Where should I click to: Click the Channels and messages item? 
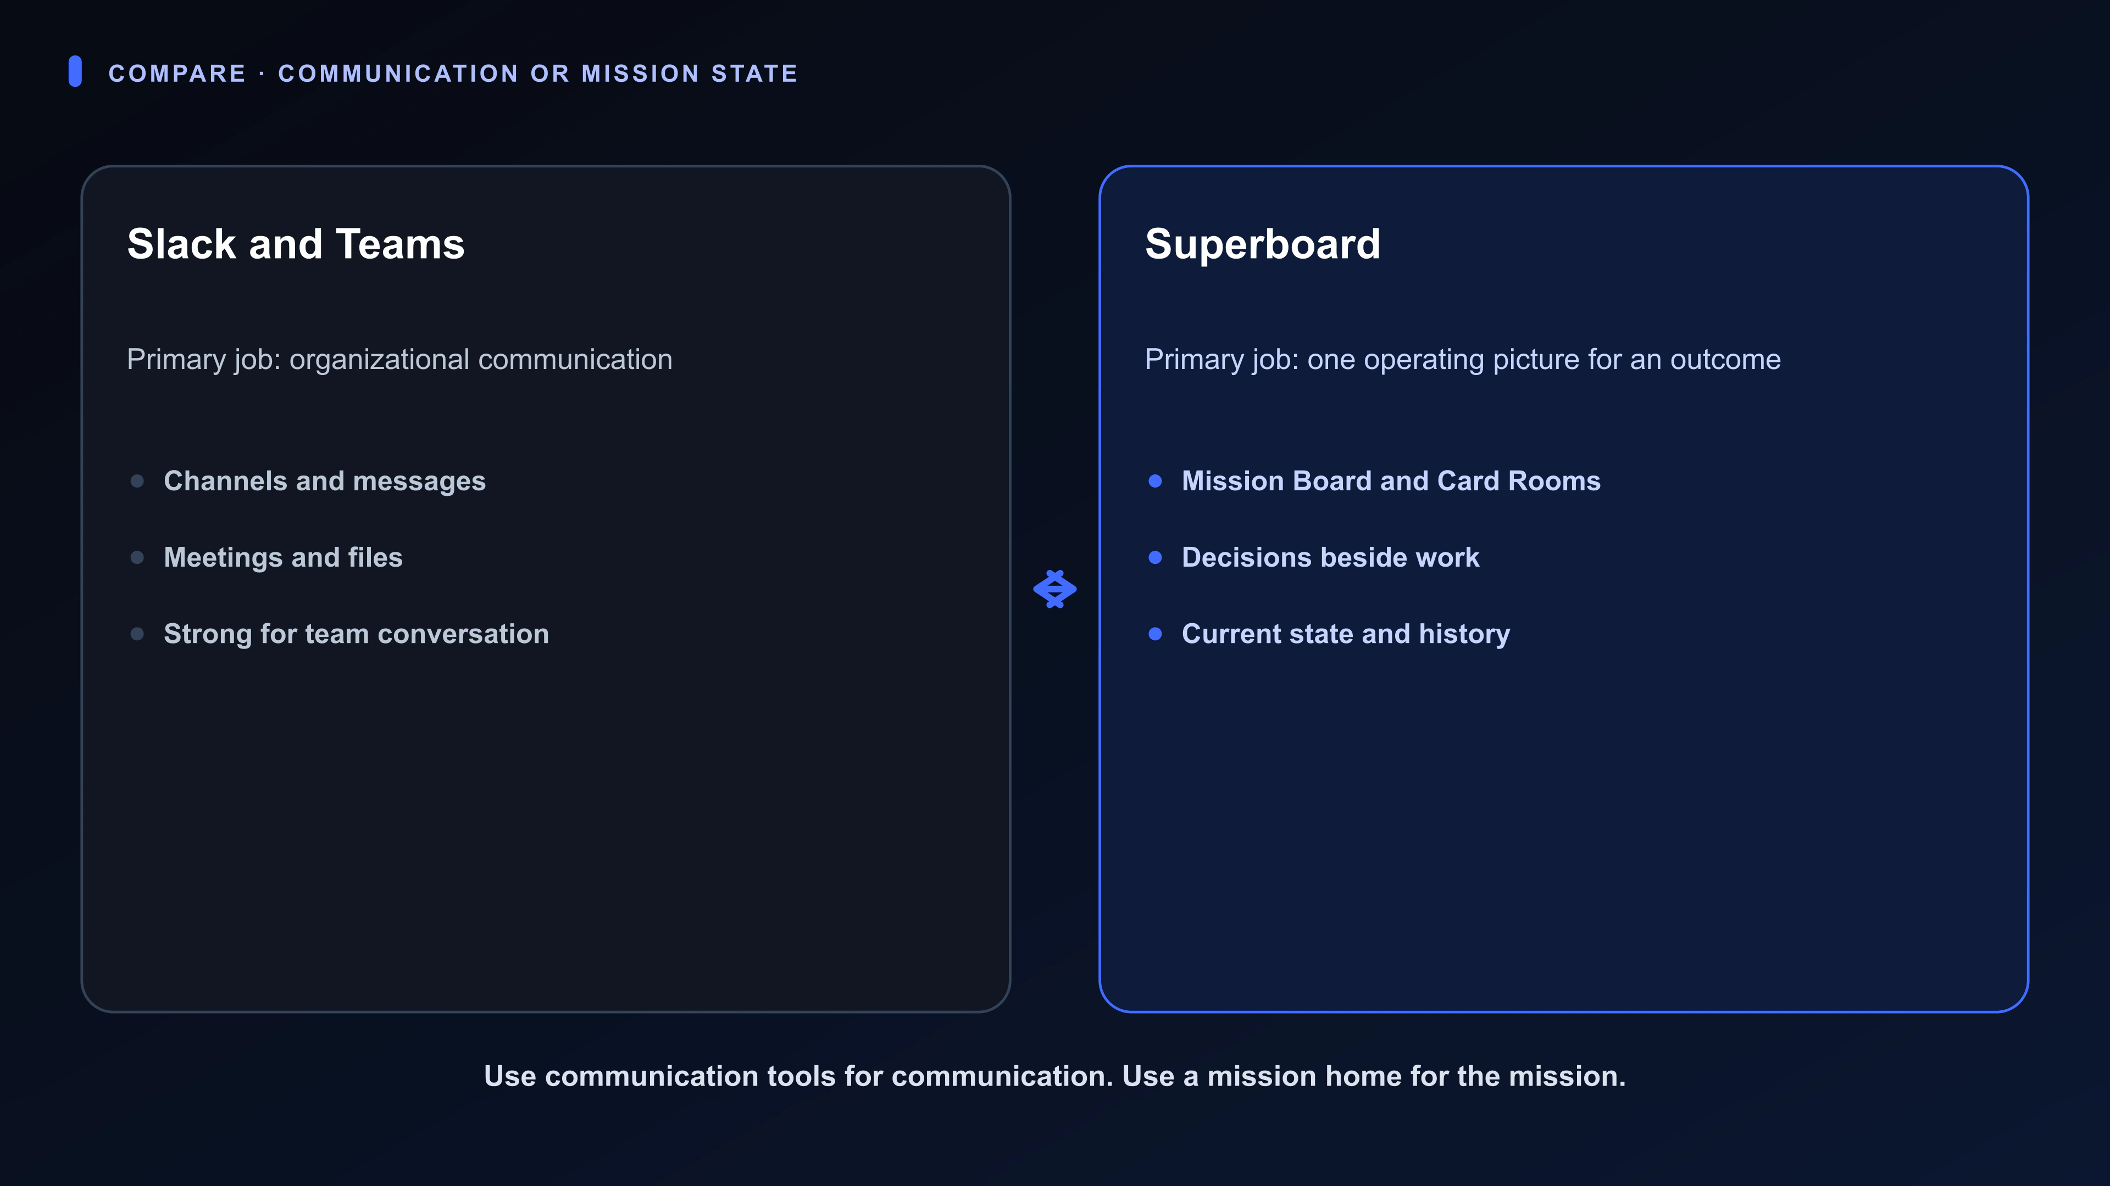(x=324, y=482)
